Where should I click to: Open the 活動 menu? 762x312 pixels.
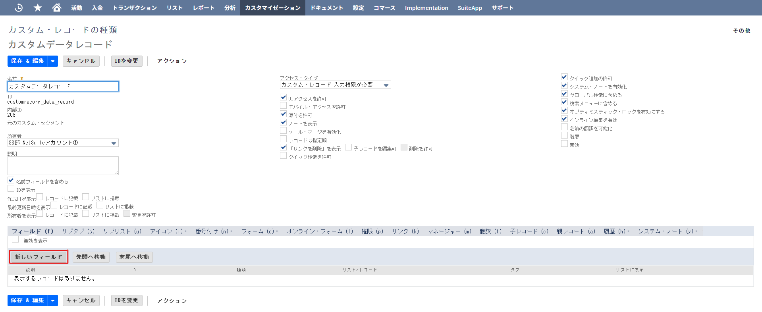click(77, 8)
